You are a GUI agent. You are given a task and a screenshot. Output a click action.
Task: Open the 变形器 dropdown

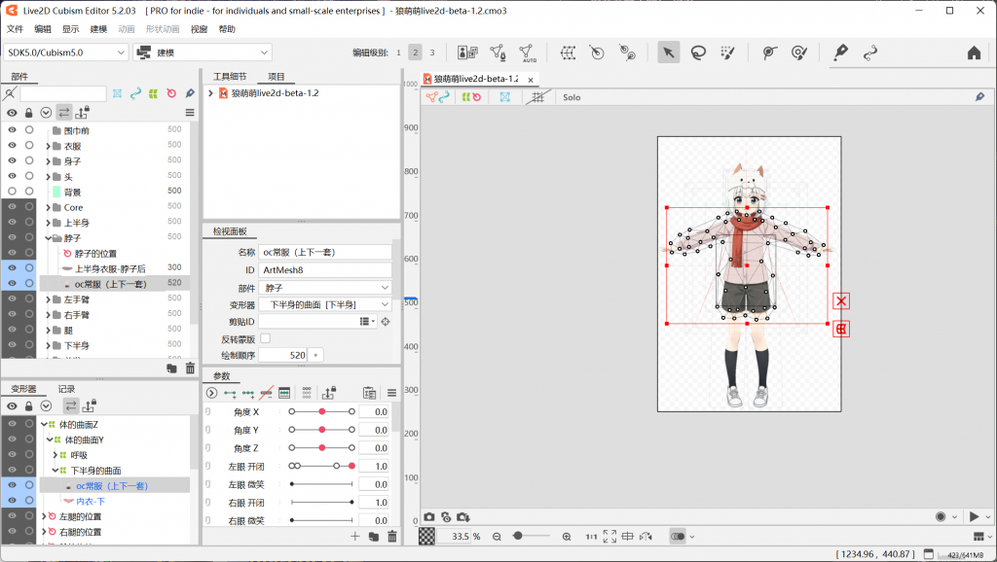tap(325, 304)
